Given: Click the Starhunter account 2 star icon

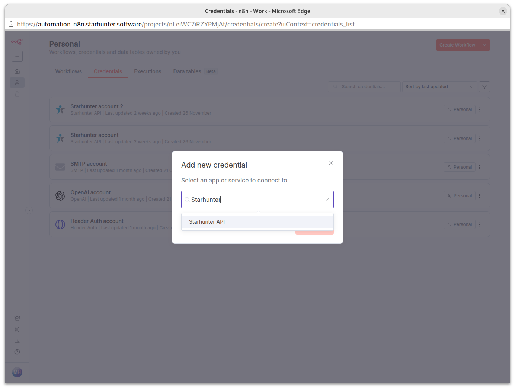Looking at the screenshot, I should [60, 110].
